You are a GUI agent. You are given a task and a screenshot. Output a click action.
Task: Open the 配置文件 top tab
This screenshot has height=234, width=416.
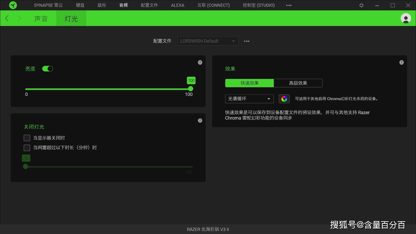click(x=149, y=5)
